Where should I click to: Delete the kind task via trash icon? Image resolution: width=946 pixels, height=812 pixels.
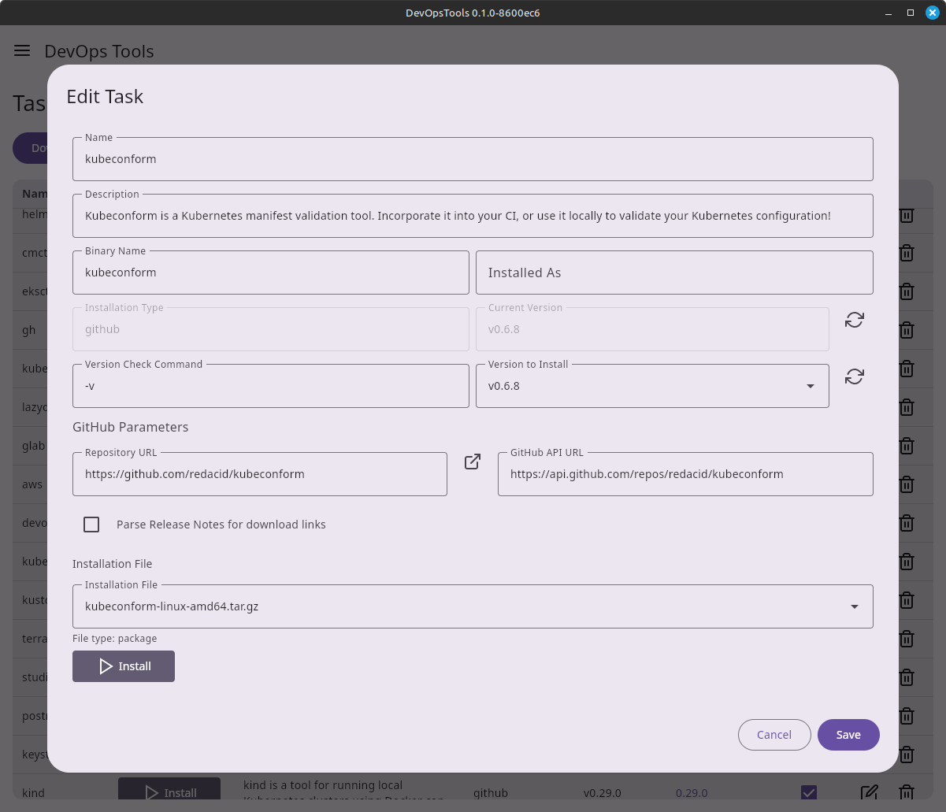click(906, 793)
